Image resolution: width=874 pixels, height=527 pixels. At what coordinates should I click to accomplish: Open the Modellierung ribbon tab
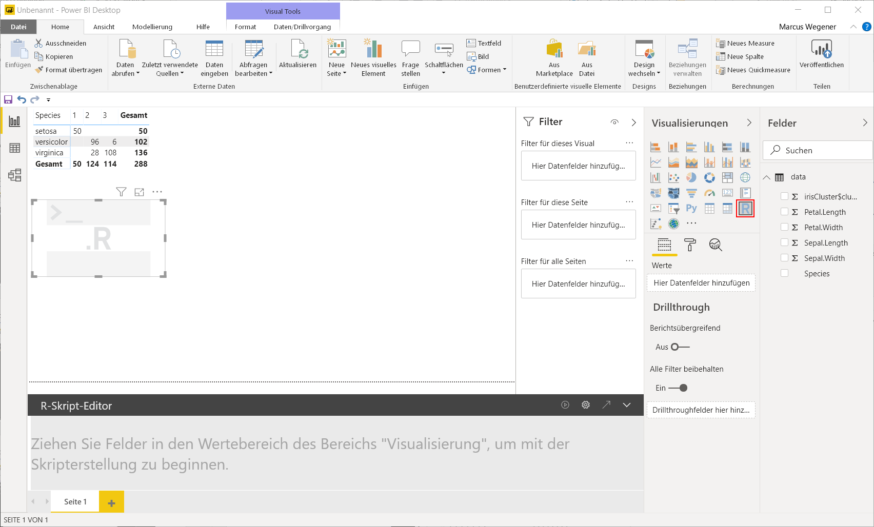(x=152, y=27)
